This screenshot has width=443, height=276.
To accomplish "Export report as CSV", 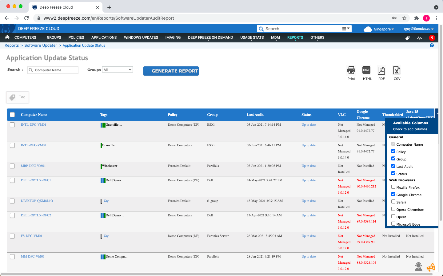I will (397, 71).
